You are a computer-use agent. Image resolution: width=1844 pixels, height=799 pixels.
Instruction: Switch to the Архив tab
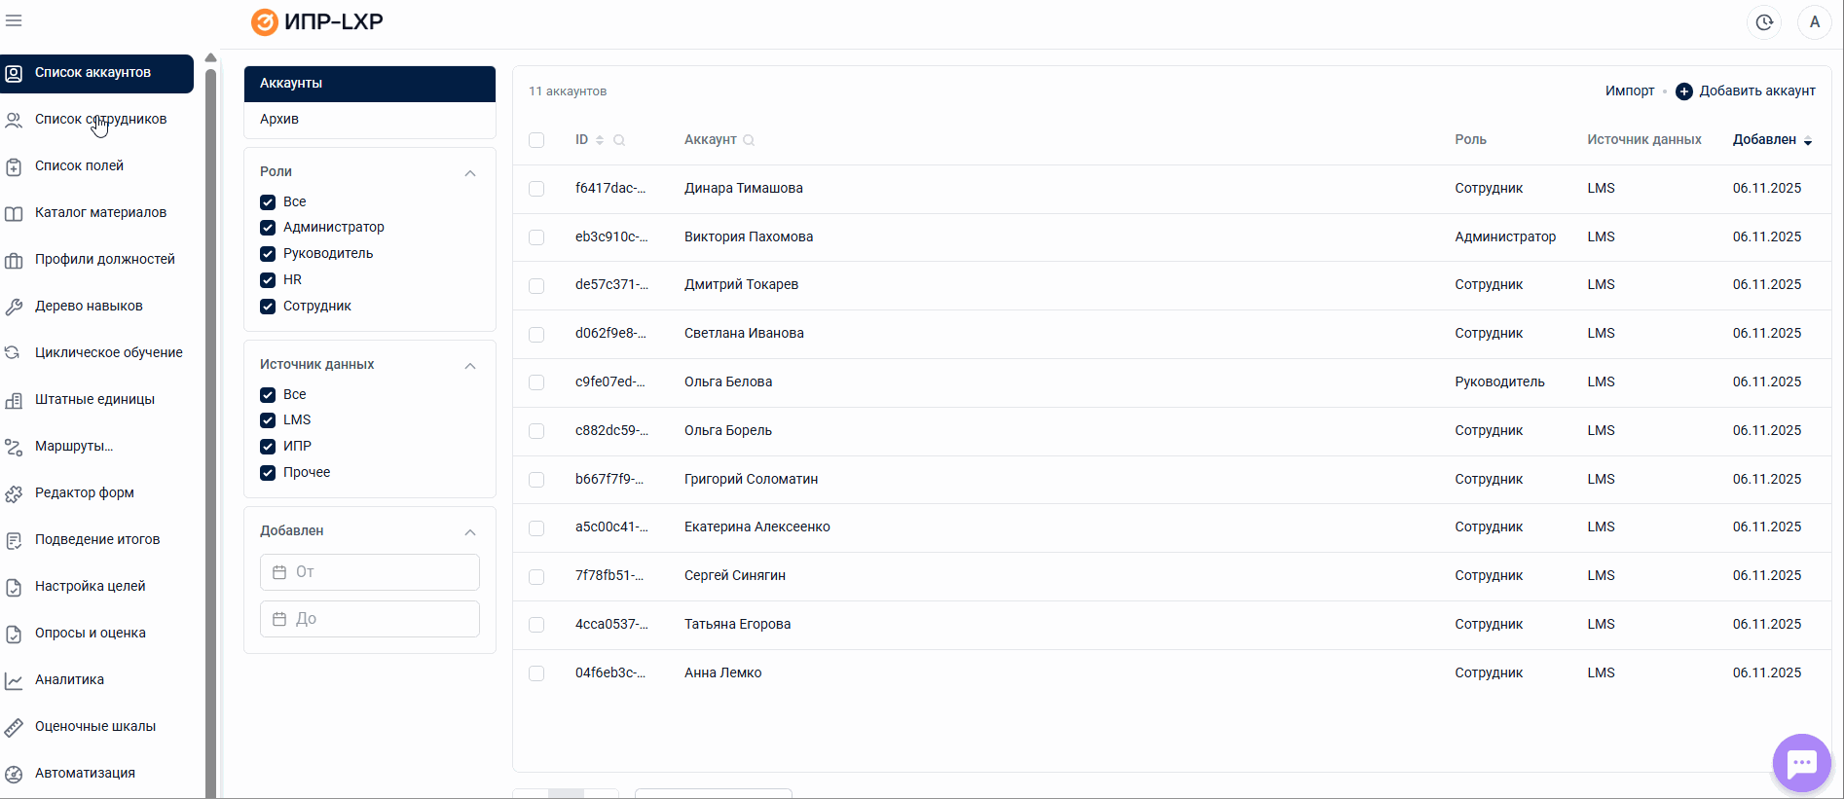tap(370, 120)
